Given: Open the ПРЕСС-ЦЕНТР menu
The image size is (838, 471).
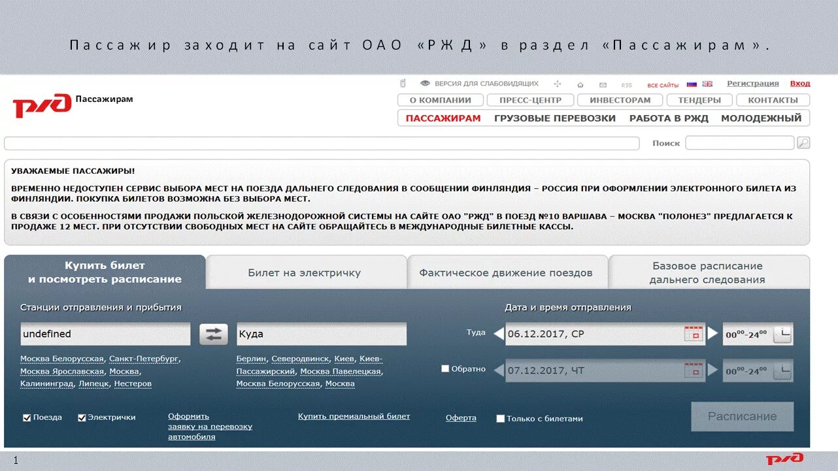Looking at the screenshot, I should click(530, 100).
